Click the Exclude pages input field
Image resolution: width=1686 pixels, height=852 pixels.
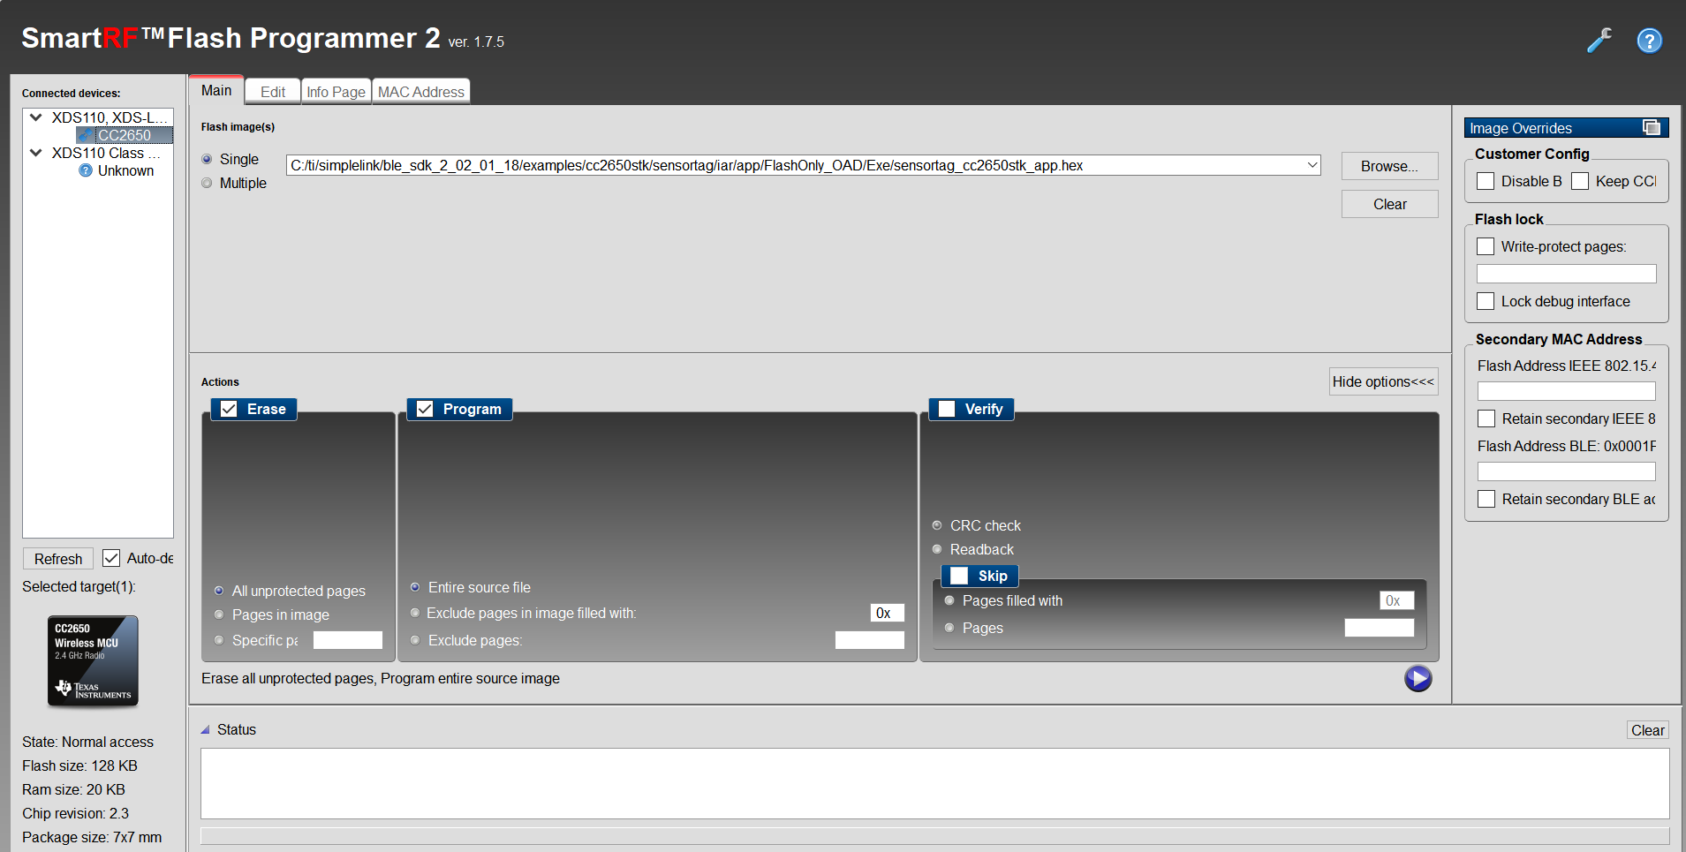click(870, 640)
